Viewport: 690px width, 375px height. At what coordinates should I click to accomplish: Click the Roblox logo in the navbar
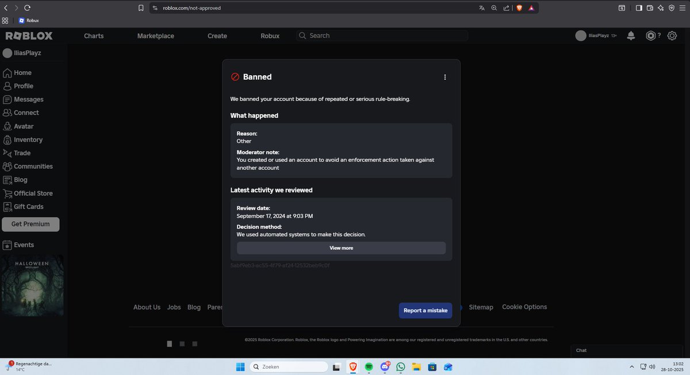[x=29, y=35]
